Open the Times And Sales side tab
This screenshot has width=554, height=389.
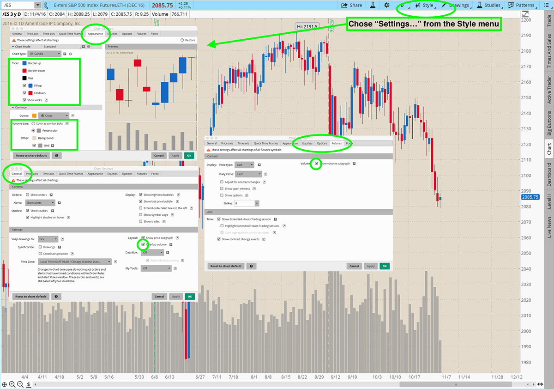pos(549,50)
